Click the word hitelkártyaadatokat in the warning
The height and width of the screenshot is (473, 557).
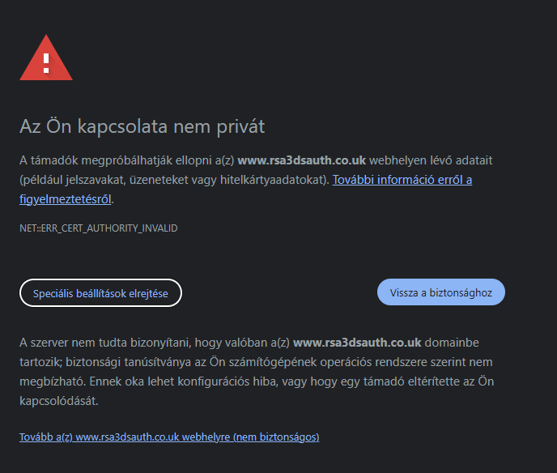click(272, 180)
